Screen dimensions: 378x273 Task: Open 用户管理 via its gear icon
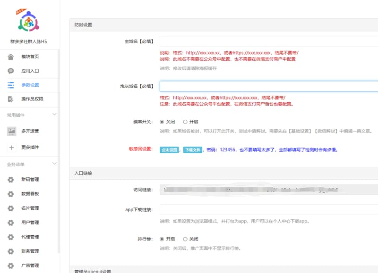(10, 222)
